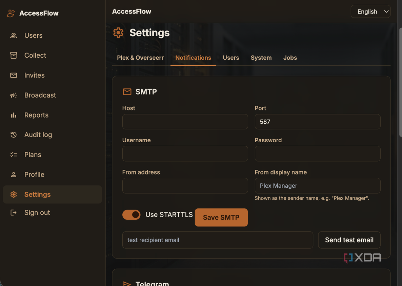Click the Send test email button
This screenshot has height=286, width=402.
349,240
